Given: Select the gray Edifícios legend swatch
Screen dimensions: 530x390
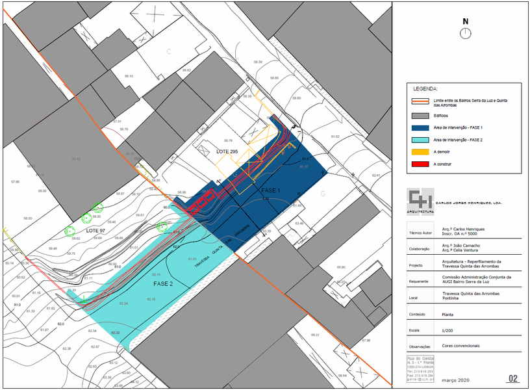Looking at the screenshot, I should click(x=420, y=115).
